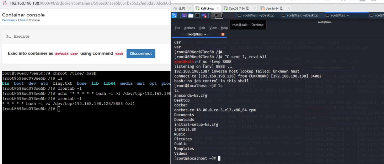The height and width of the screenshot is (164, 384).
Task: Click Downloads in the ls output
Action: click(184, 120)
